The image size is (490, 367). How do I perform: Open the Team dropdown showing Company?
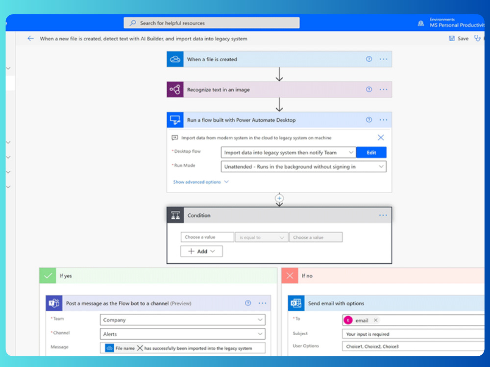(x=182, y=320)
